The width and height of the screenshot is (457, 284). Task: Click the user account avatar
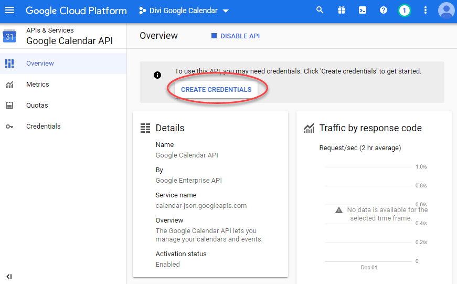click(x=446, y=11)
